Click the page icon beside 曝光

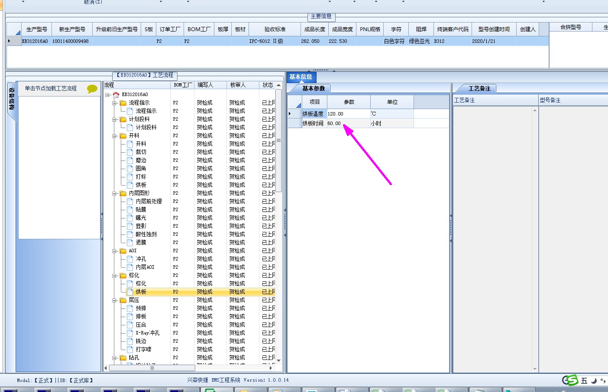pyautogui.click(x=130, y=218)
